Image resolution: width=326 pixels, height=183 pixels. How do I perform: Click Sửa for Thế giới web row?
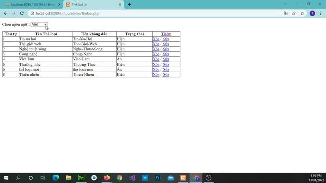coord(166,44)
